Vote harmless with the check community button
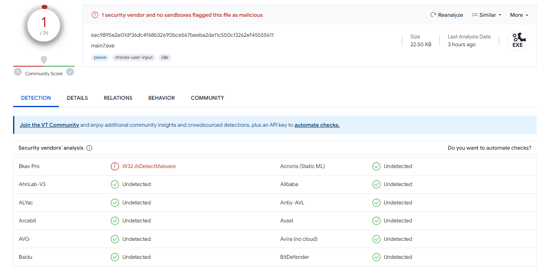Image resolution: width=549 pixels, height=269 pixels. click(x=70, y=72)
